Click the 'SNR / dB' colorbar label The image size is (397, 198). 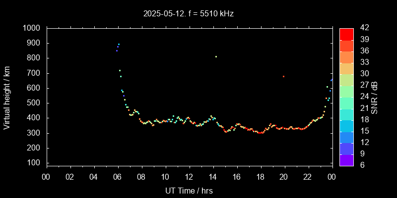[x=375, y=97]
